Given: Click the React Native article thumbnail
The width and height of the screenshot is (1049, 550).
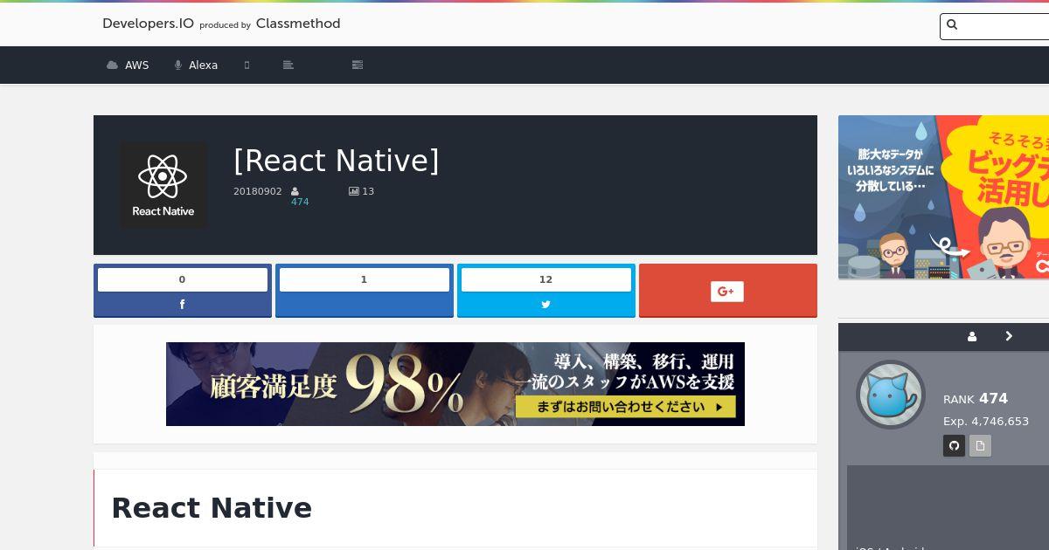Looking at the screenshot, I should 163,185.
